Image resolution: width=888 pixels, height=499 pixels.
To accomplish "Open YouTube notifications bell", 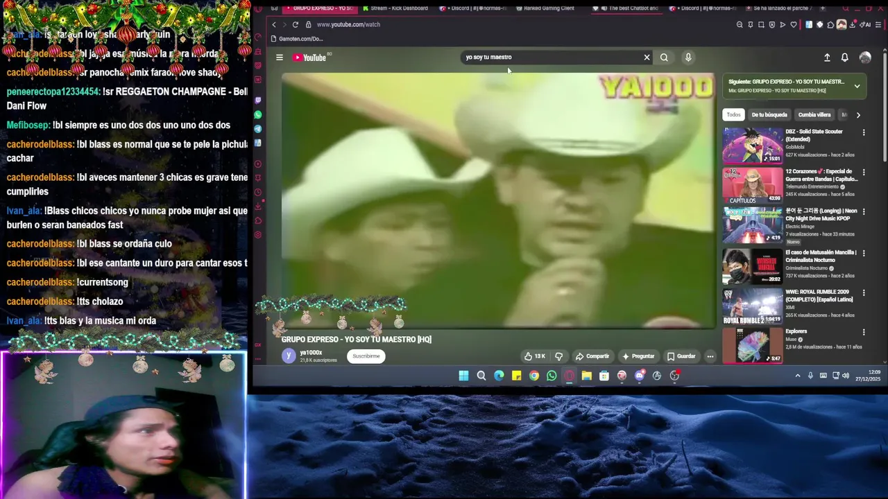I will tap(844, 58).
